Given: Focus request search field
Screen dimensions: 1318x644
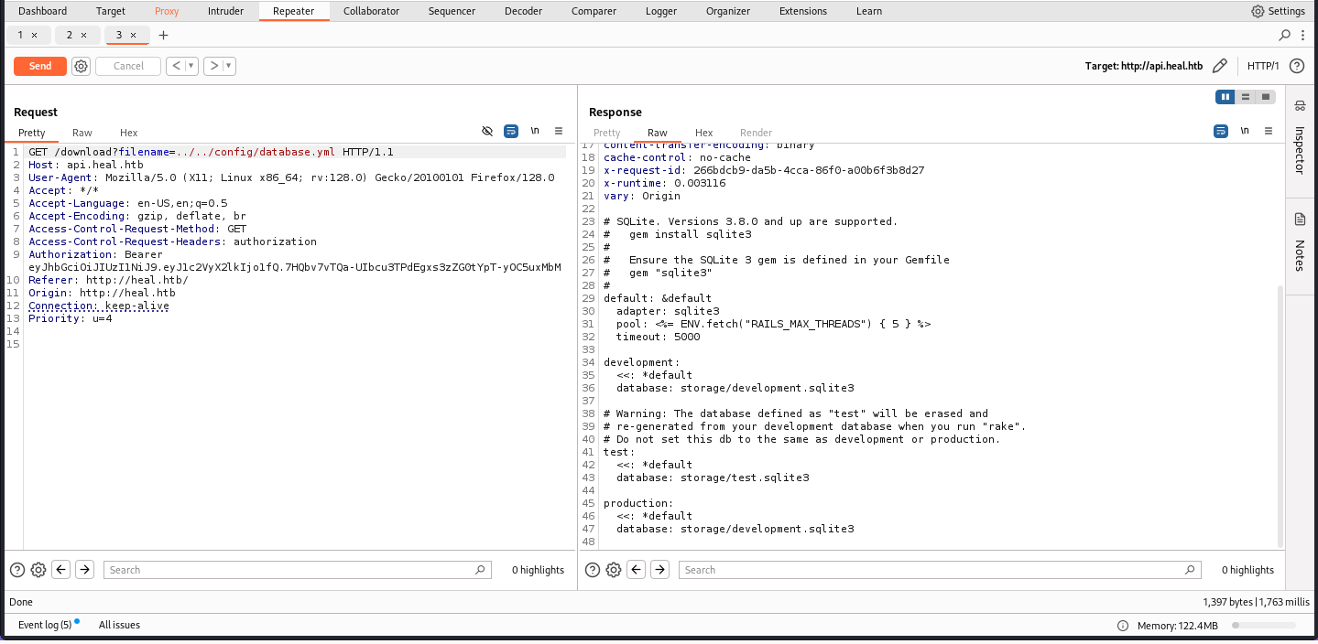Looking at the screenshot, I should [x=297, y=570].
